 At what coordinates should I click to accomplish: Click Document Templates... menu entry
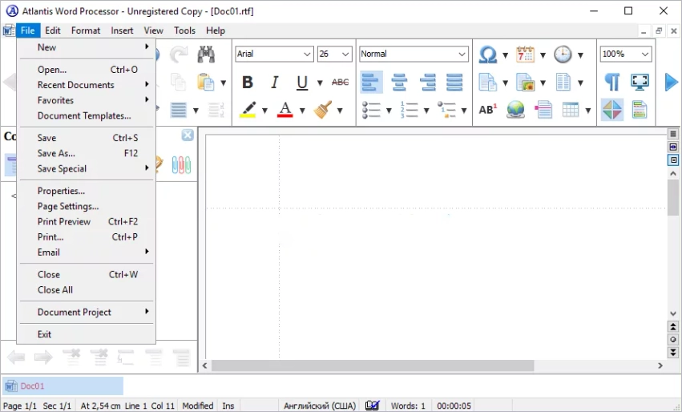tap(87, 115)
